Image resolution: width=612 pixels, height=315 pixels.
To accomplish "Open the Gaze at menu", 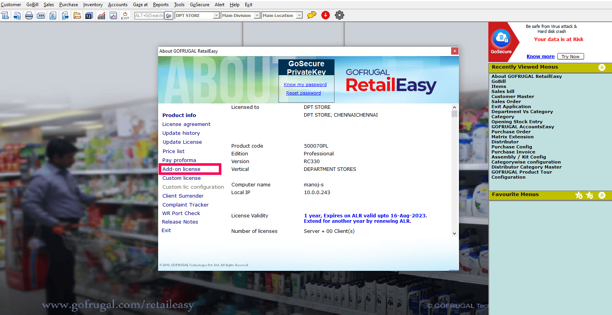I will (140, 5).
